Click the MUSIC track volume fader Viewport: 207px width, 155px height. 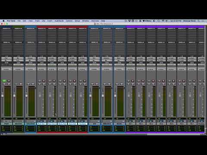(115, 95)
